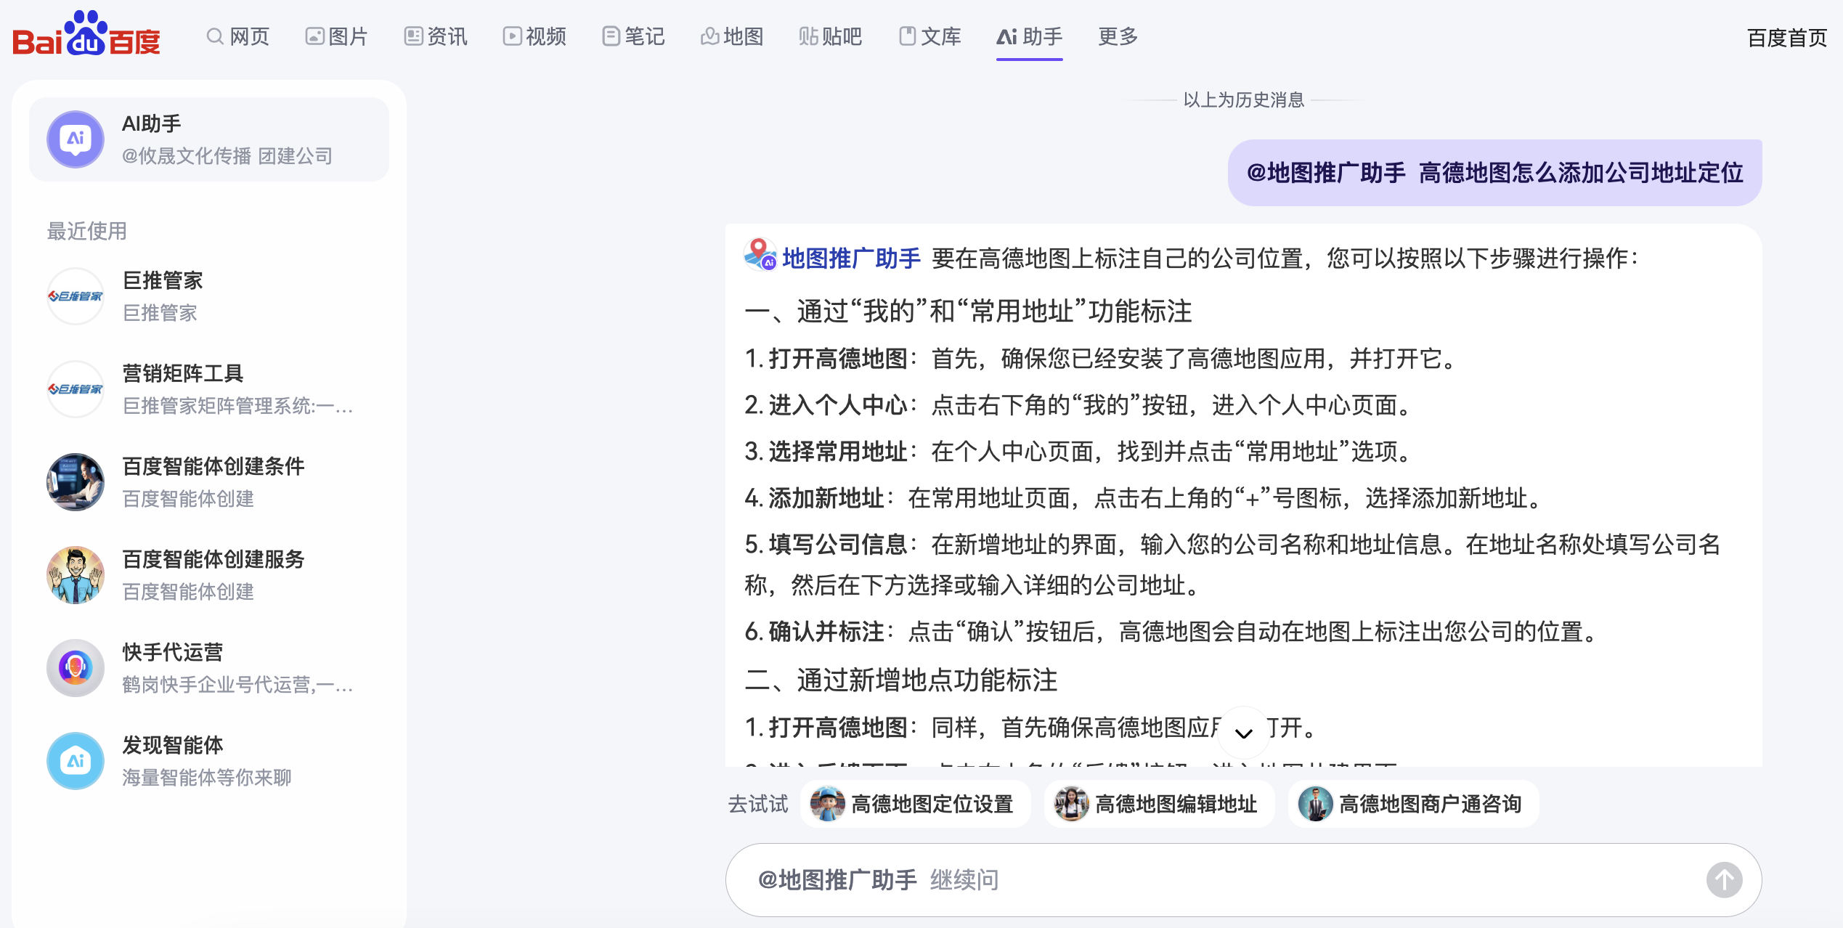Click the 百度智能体创建服务 cartoon avatar

[x=76, y=575]
